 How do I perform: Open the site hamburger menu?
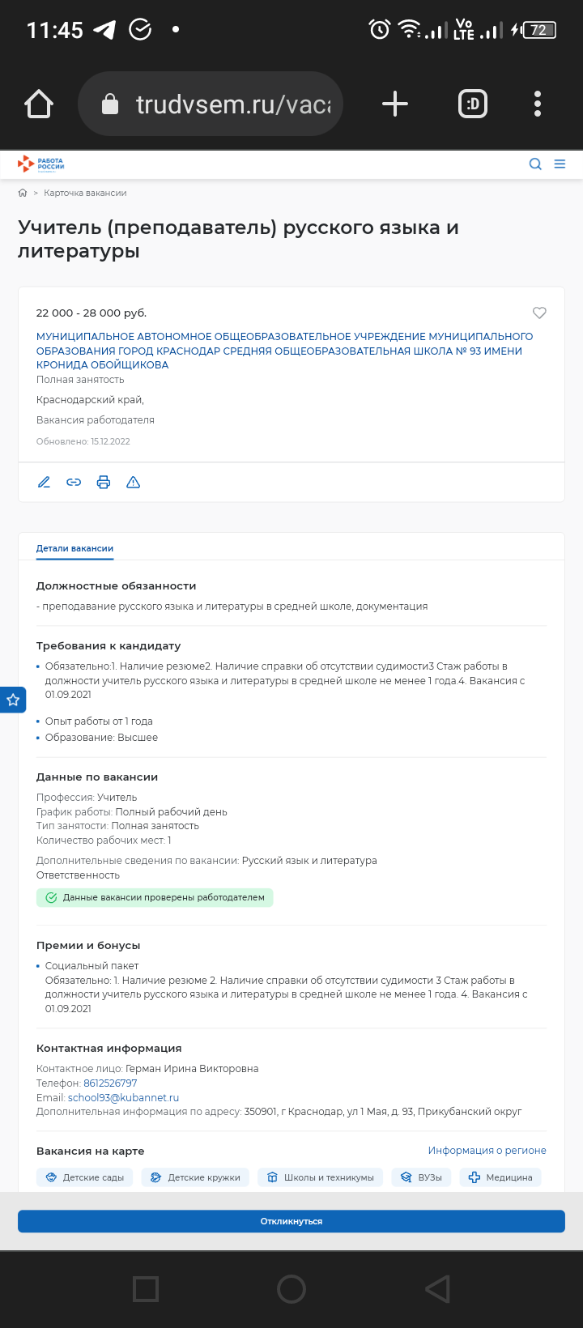pyautogui.click(x=560, y=164)
